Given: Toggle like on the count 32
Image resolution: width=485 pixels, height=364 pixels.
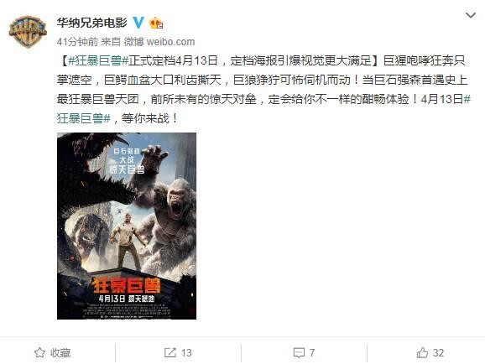Looking at the screenshot, I should click(x=438, y=353).
